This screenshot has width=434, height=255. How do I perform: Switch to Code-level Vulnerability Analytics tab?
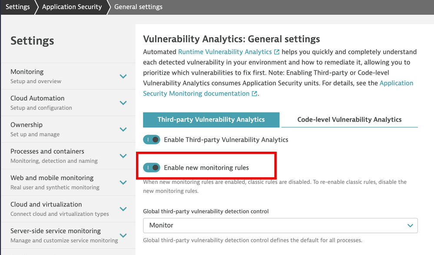click(x=349, y=119)
